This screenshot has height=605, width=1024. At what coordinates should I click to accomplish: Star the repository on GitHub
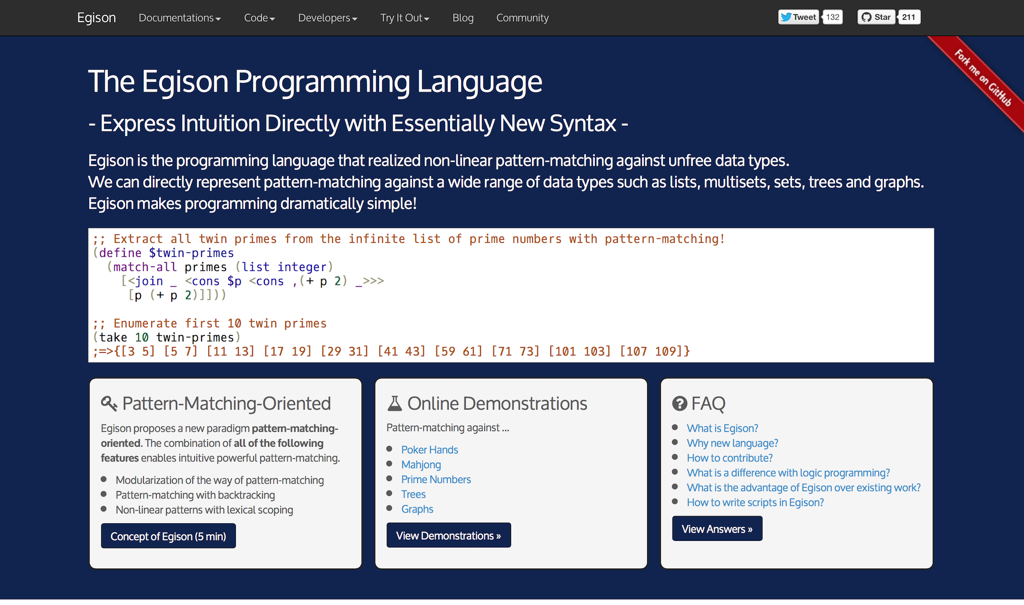pyautogui.click(x=876, y=17)
